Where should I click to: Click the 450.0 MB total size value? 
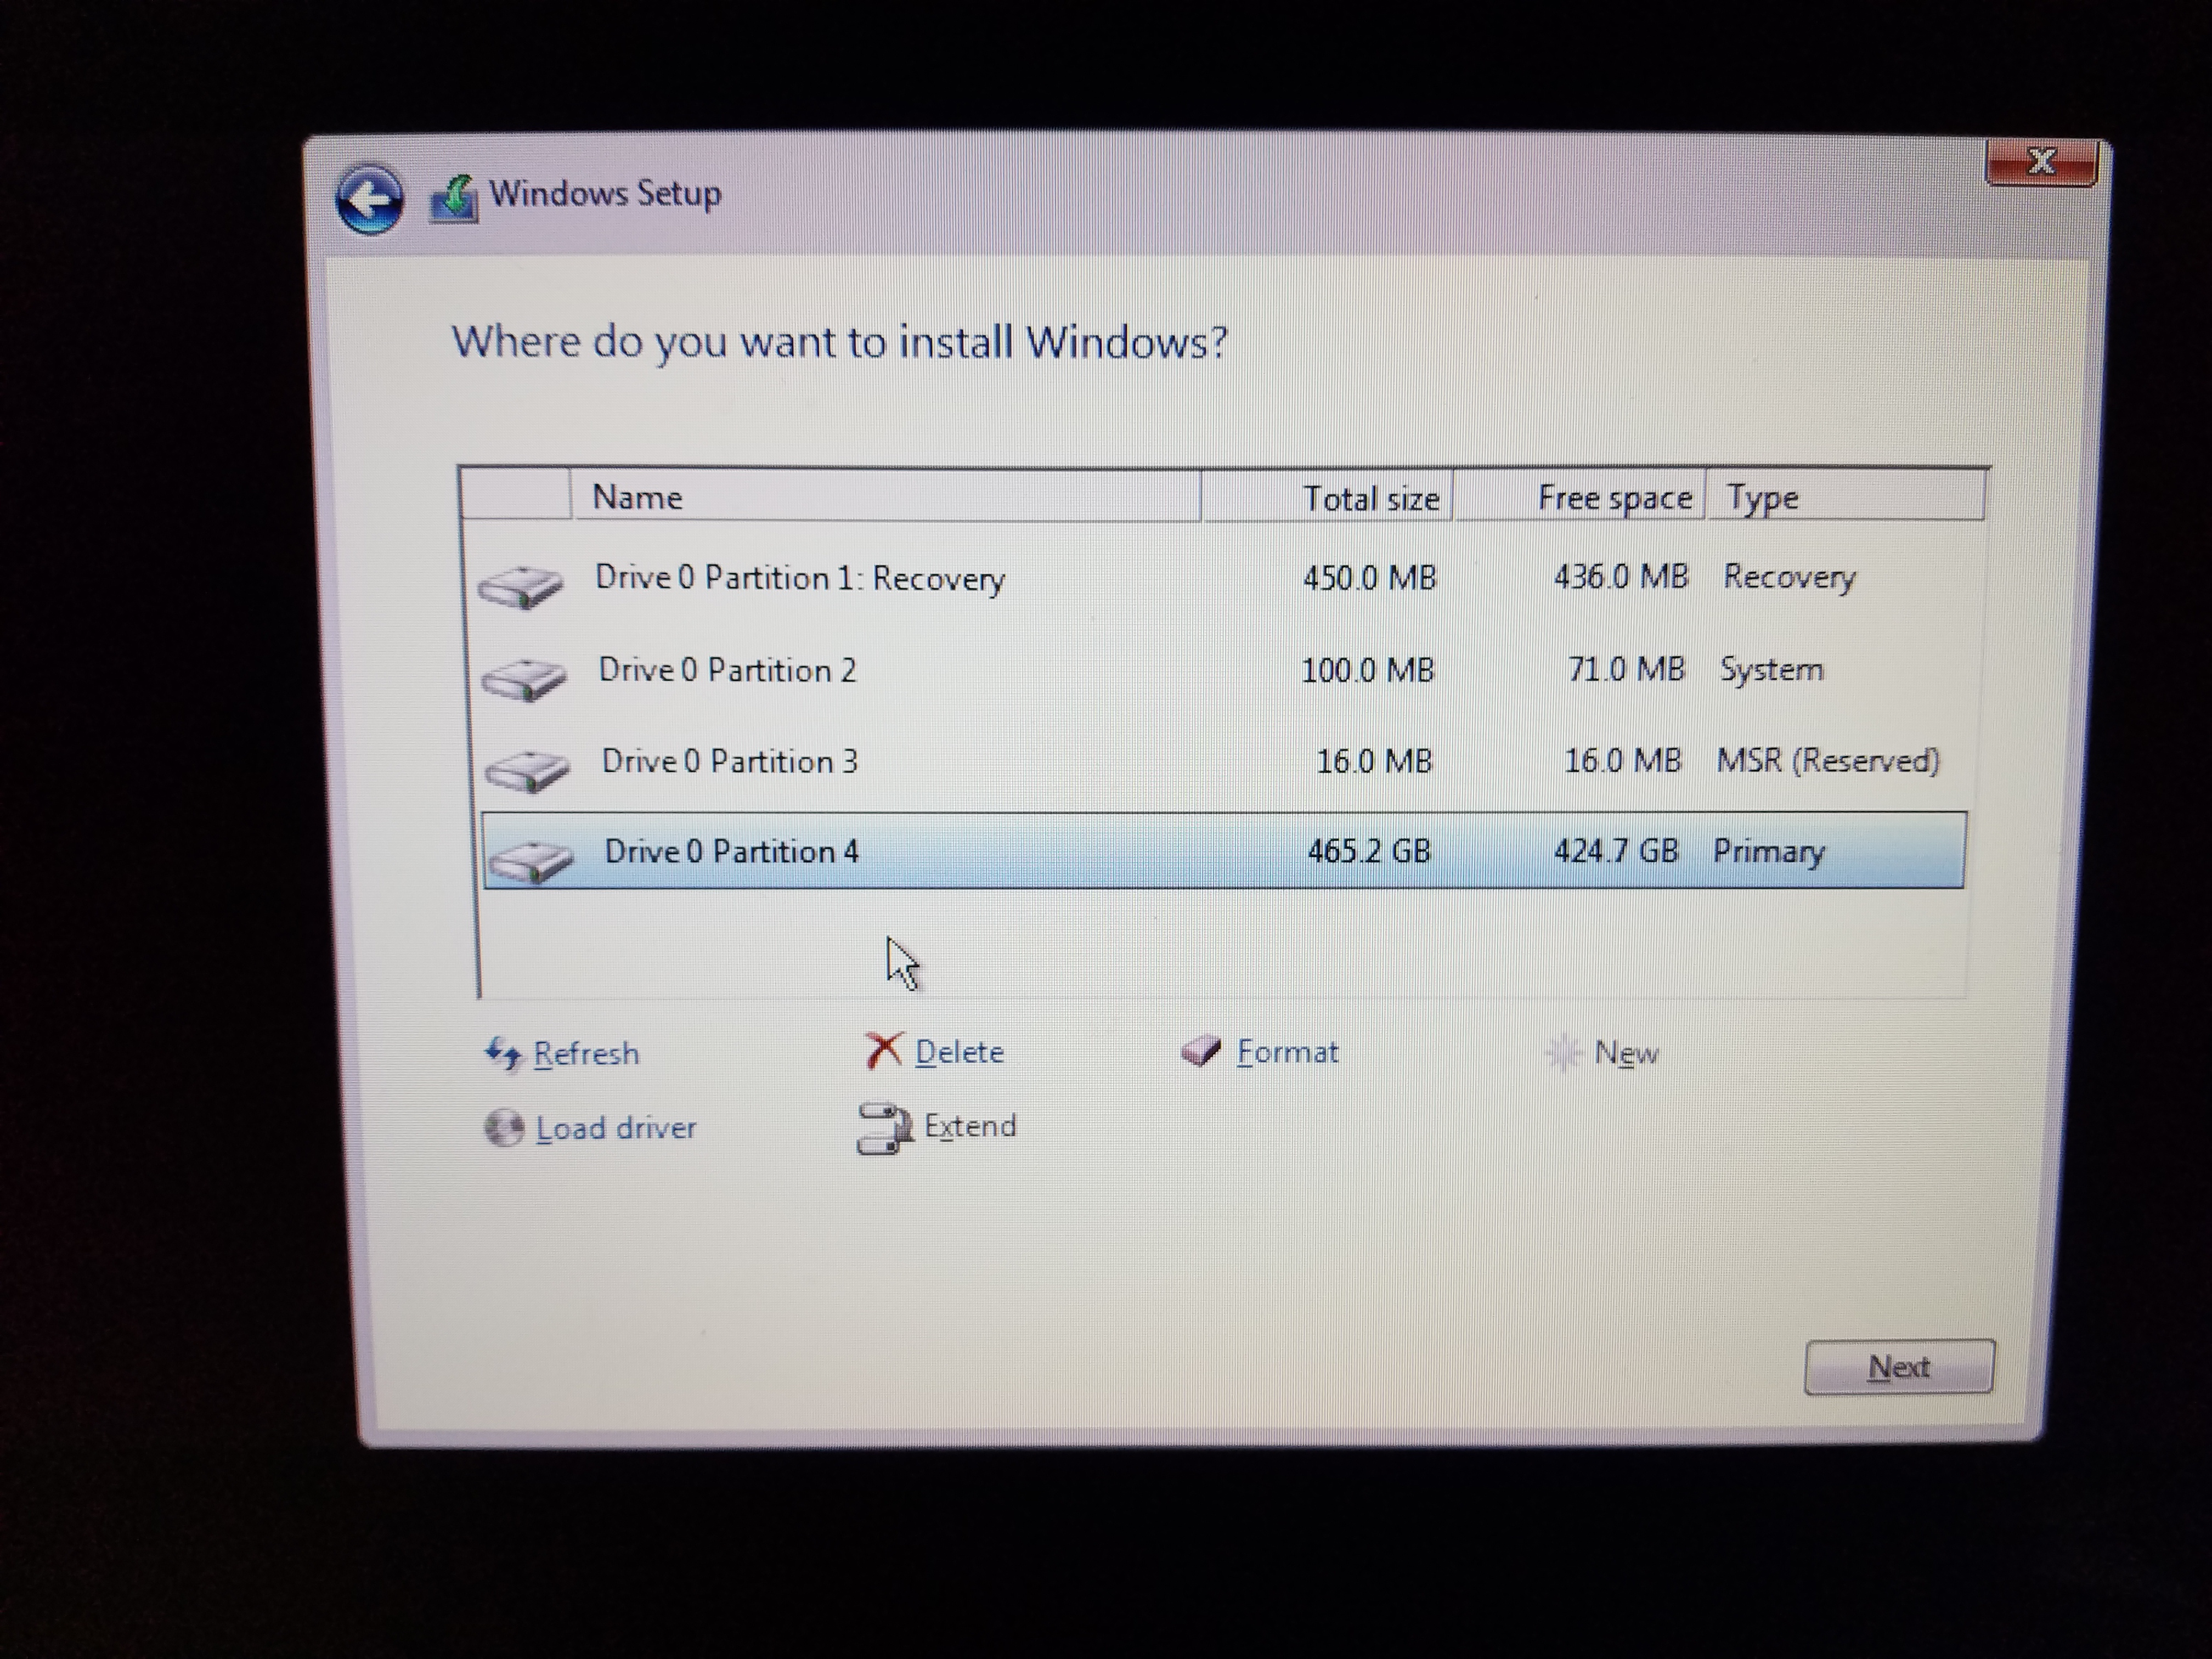pyautogui.click(x=1369, y=578)
